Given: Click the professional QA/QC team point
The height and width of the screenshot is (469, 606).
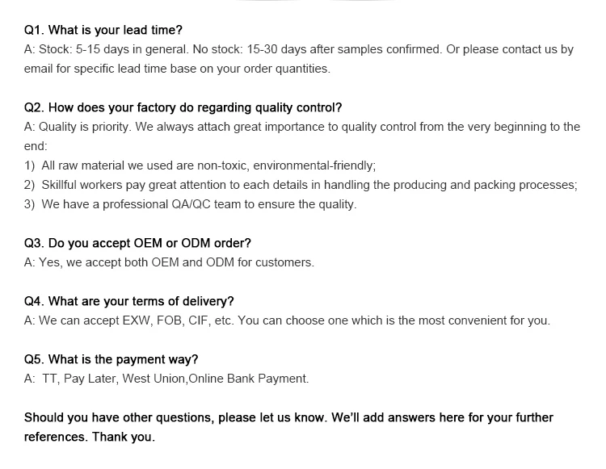Looking at the screenshot, I should (190, 204).
